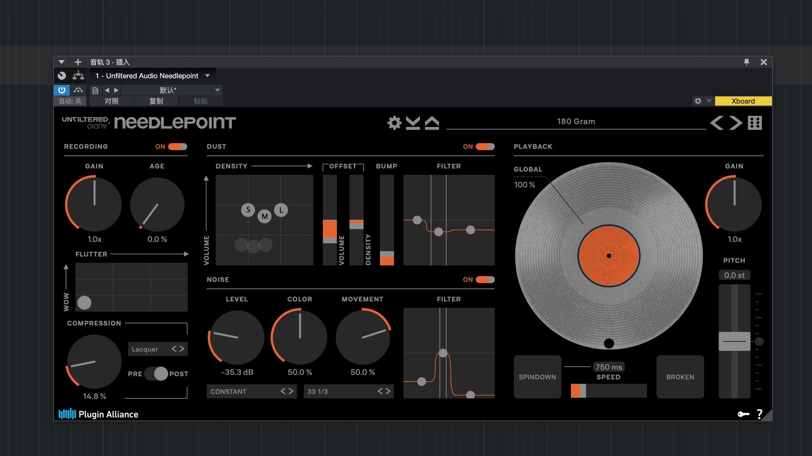Toggle the RECORDING section on switch
This screenshot has height=456, width=812.
pyautogui.click(x=178, y=147)
